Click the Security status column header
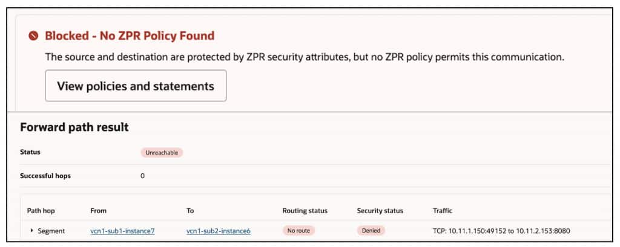Screen dimensions: 620x247 (380, 211)
